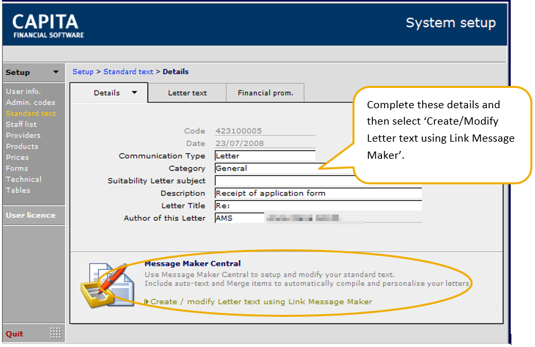
Task: Click the Letter Title field containing Re:
Action: click(318, 205)
